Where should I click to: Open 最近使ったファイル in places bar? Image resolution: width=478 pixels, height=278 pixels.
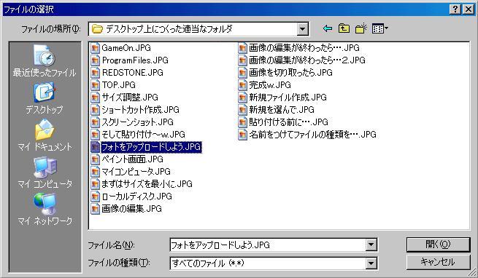(45, 60)
